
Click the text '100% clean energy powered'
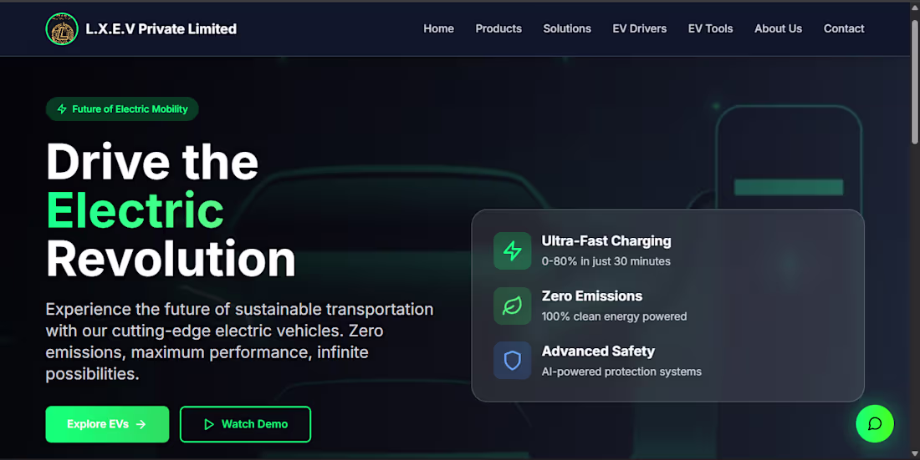click(x=615, y=316)
